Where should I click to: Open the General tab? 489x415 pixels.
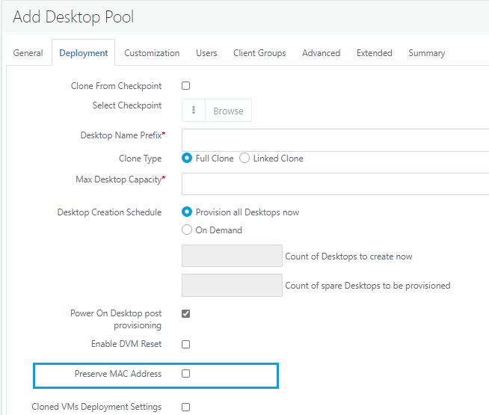click(x=28, y=53)
